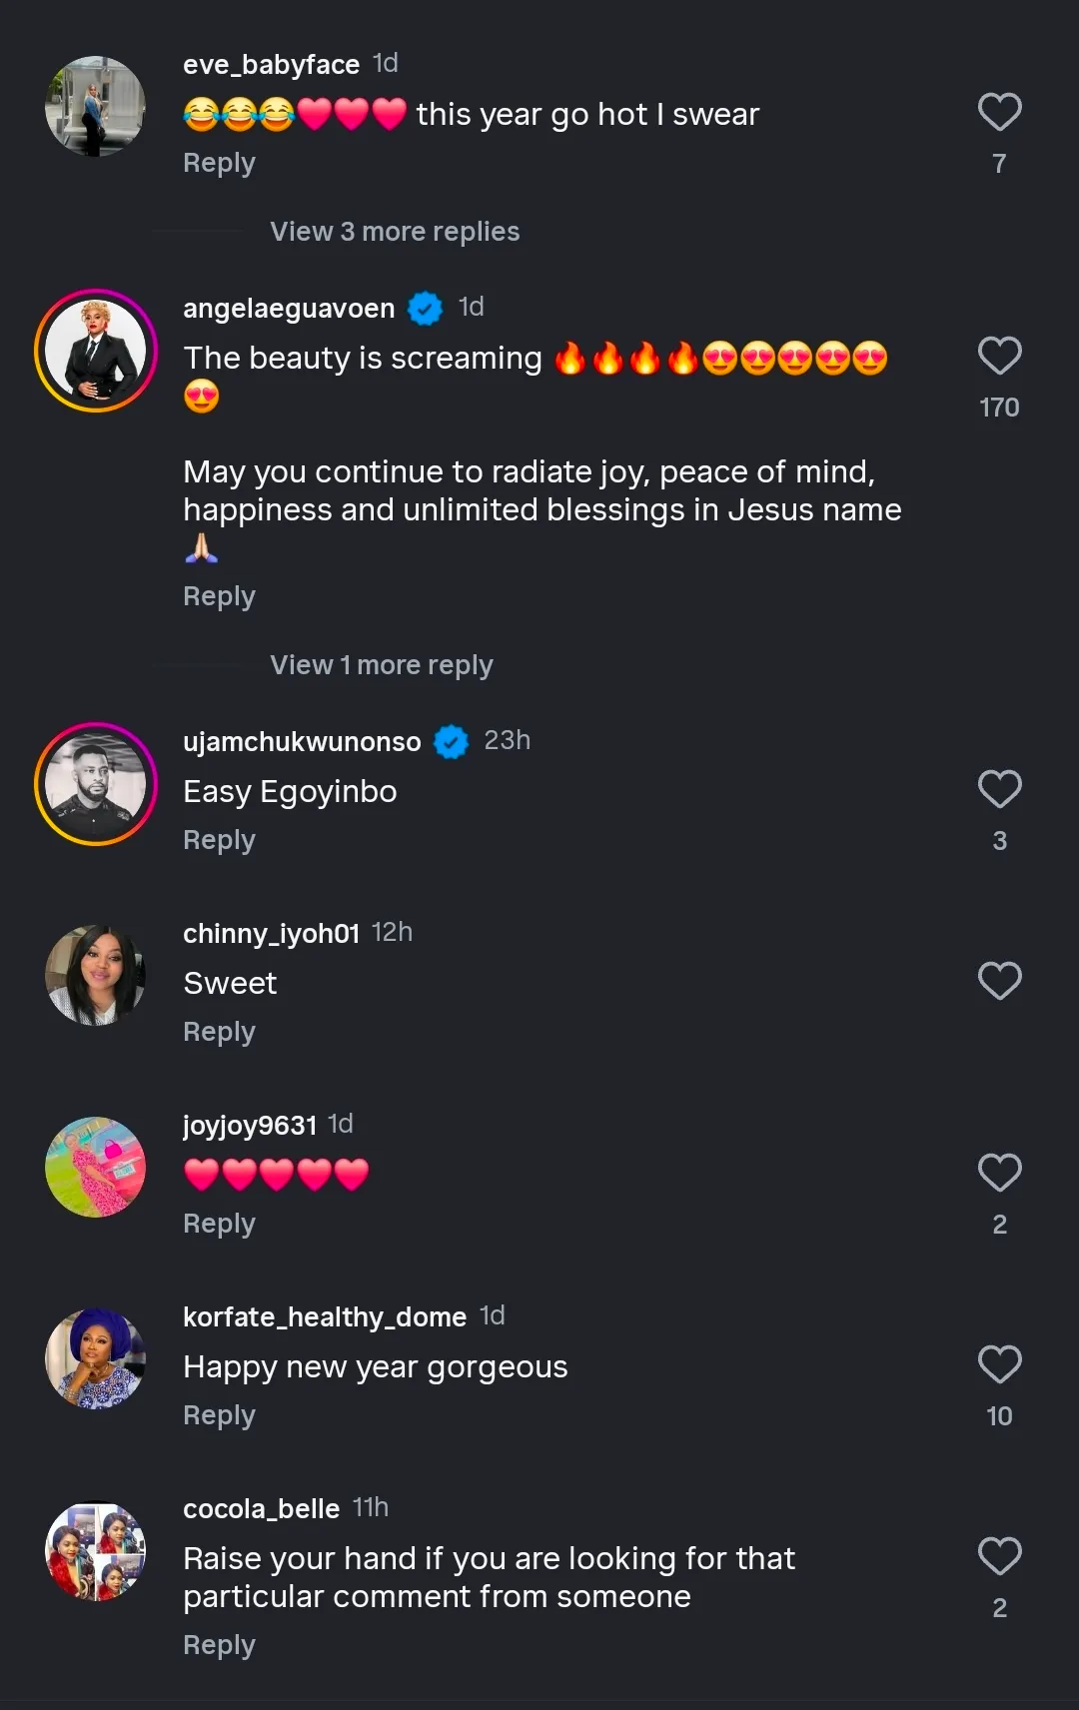This screenshot has width=1079, height=1710.
Task: Heart joyjoy9631's comment
Action: [x=999, y=1173]
